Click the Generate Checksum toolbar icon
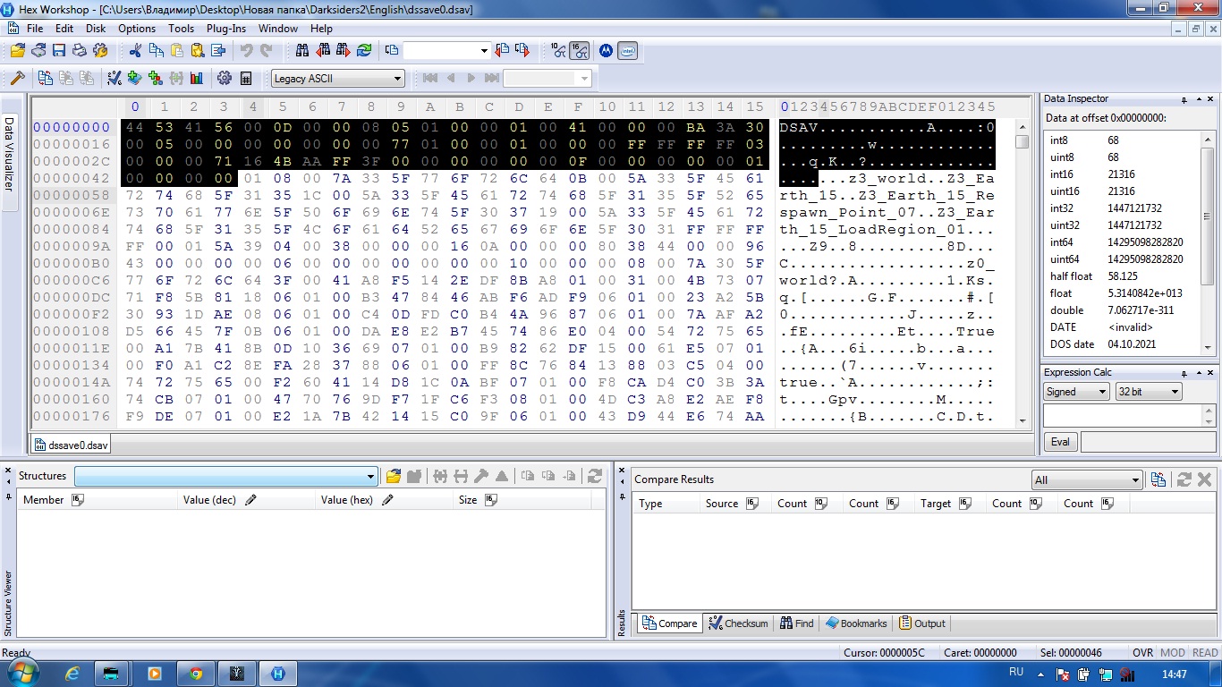This screenshot has height=687, width=1222. (x=115, y=79)
